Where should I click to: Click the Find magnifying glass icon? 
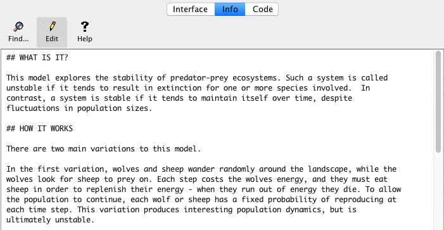click(18, 27)
